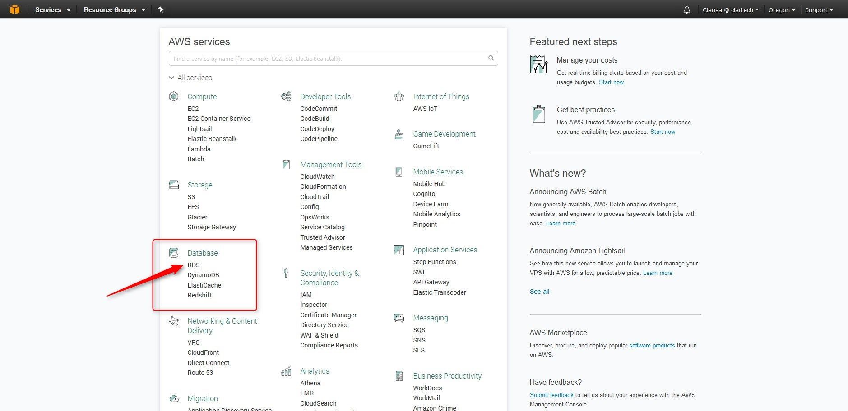The image size is (848, 411).
Task: Focus the find a service search box
Action: click(x=333, y=59)
